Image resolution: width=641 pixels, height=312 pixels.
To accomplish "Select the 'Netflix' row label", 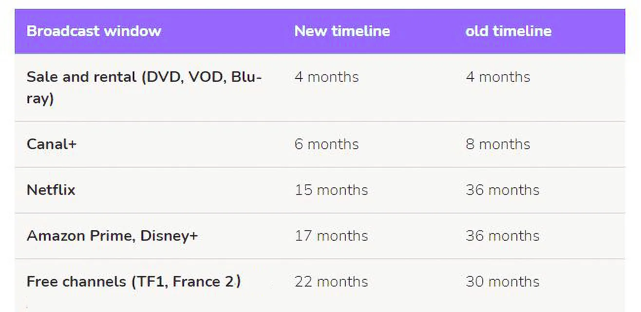I will pos(51,190).
